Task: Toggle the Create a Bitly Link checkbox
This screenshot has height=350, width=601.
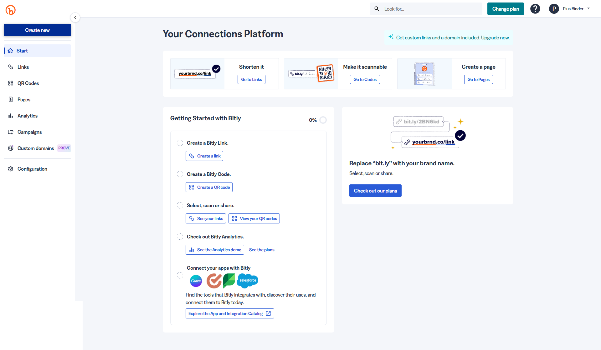Action: coord(180,143)
